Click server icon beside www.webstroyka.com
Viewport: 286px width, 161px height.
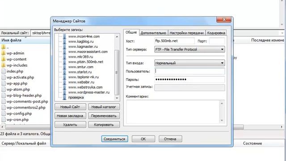tap(64, 87)
